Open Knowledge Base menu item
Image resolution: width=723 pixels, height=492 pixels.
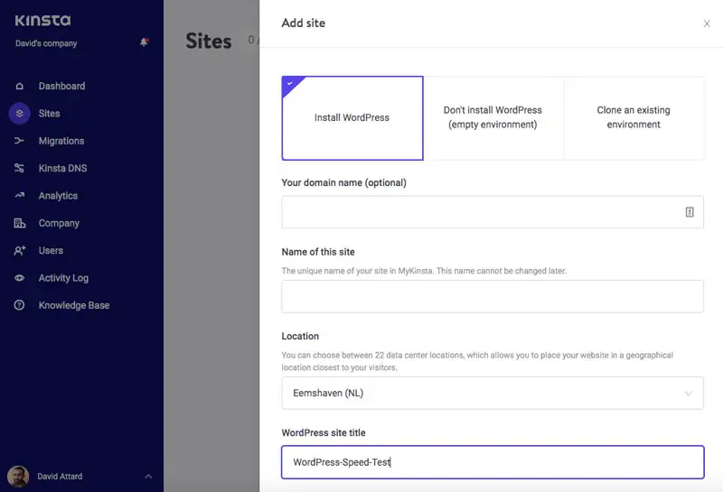[x=74, y=305]
